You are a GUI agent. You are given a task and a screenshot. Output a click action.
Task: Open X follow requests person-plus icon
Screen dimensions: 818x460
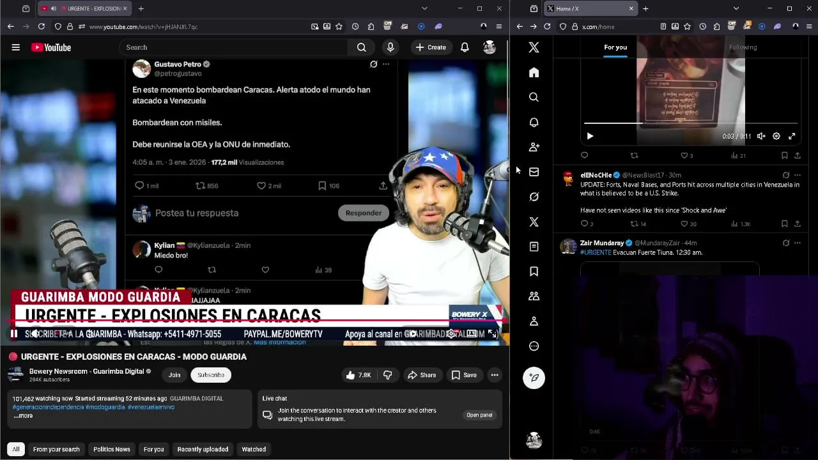pos(534,147)
